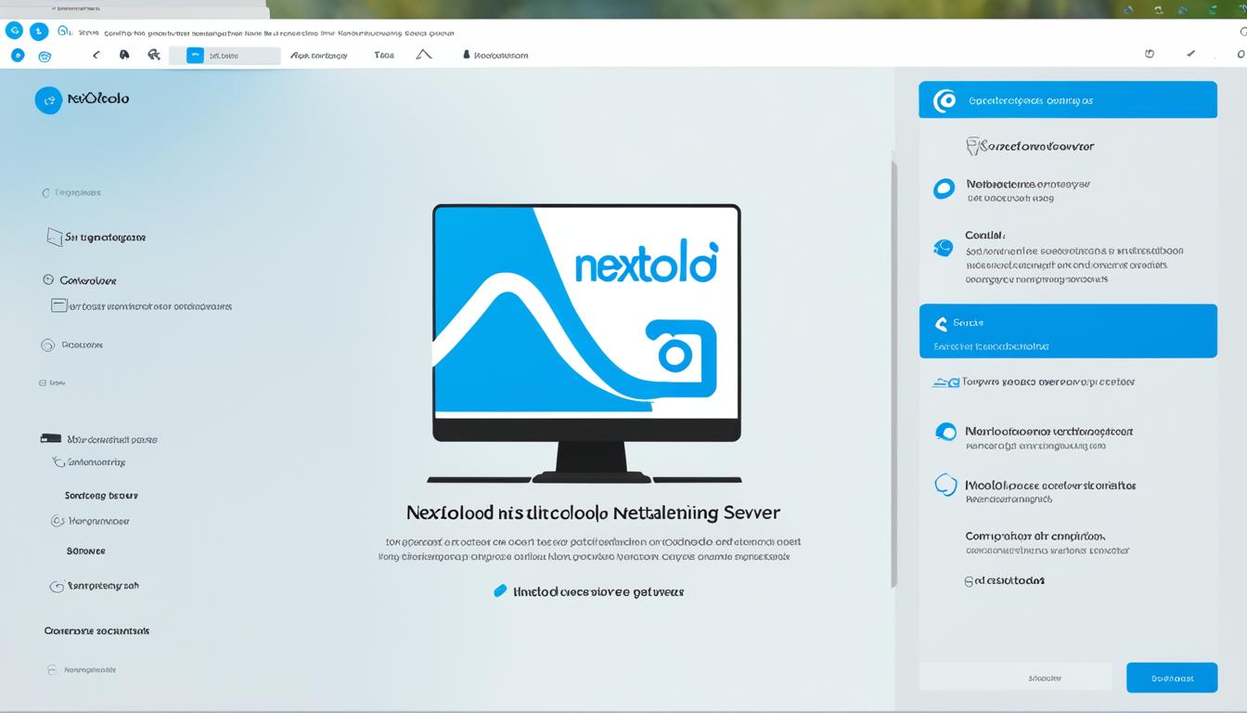Click the back chevron arrow in the toolbar
Image resolution: width=1247 pixels, height=713 pixels.
pos(96,55)
